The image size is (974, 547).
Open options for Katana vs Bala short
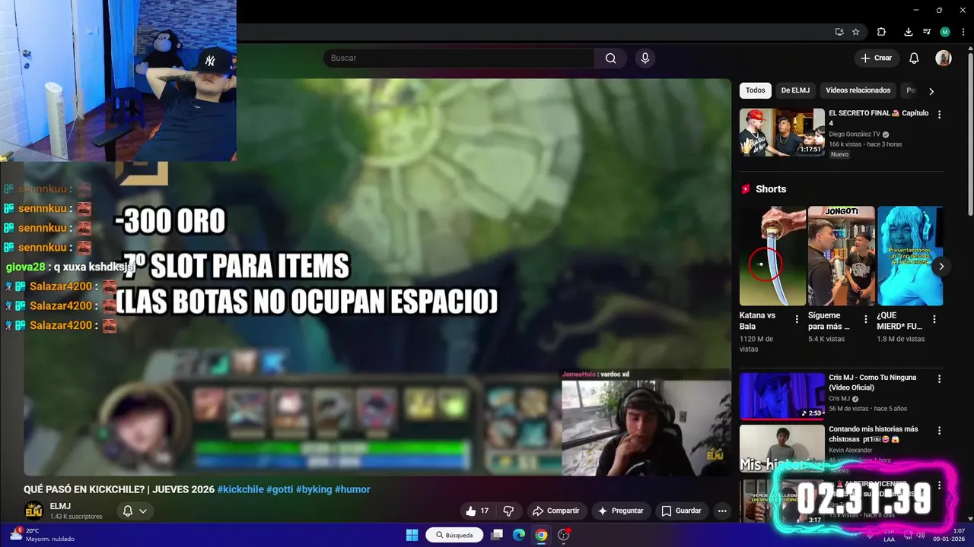[797, 319]
